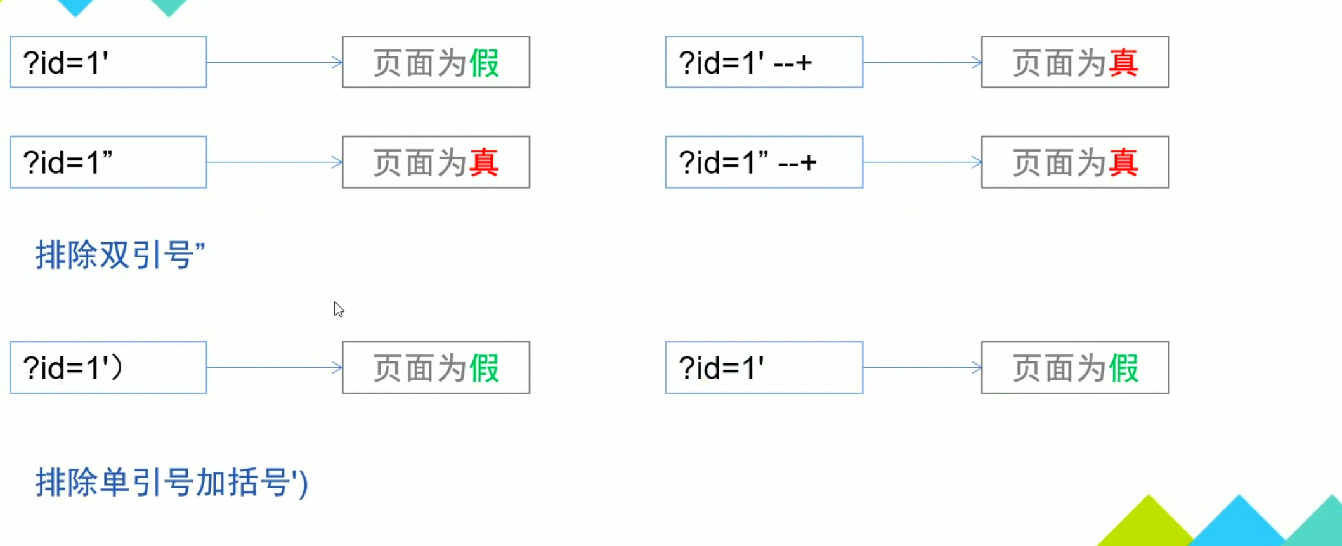Screen dimensions: 1342x546
Task: Click the 页面为假 result in the top row
Action: (x=436, y=62)
